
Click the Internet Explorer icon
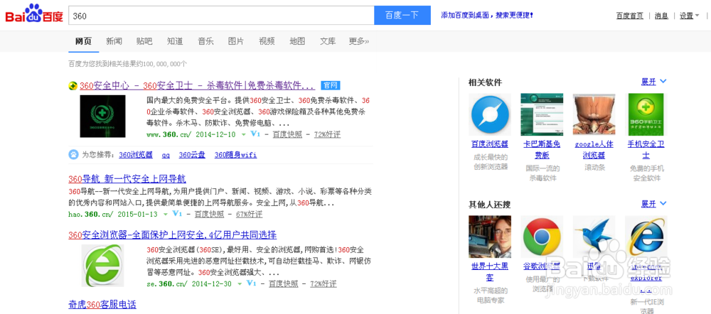tap(646, 237)
